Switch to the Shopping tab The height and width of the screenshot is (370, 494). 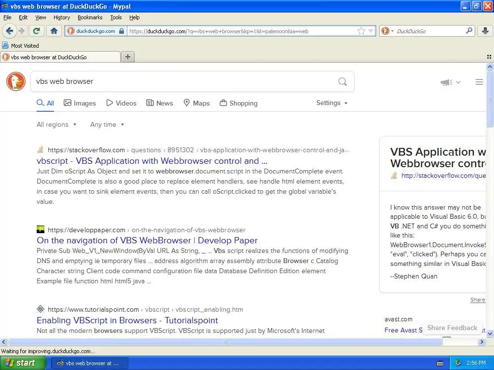coord(238,103)
